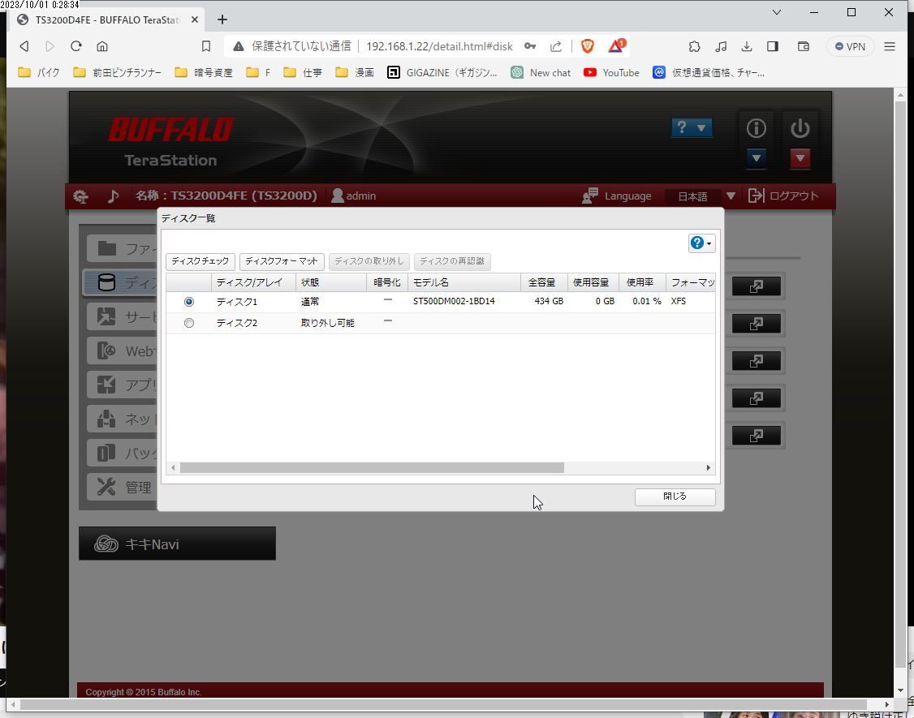Sort by 状態 column header
Screen dimensions: 914x718
tap(330, 282)
